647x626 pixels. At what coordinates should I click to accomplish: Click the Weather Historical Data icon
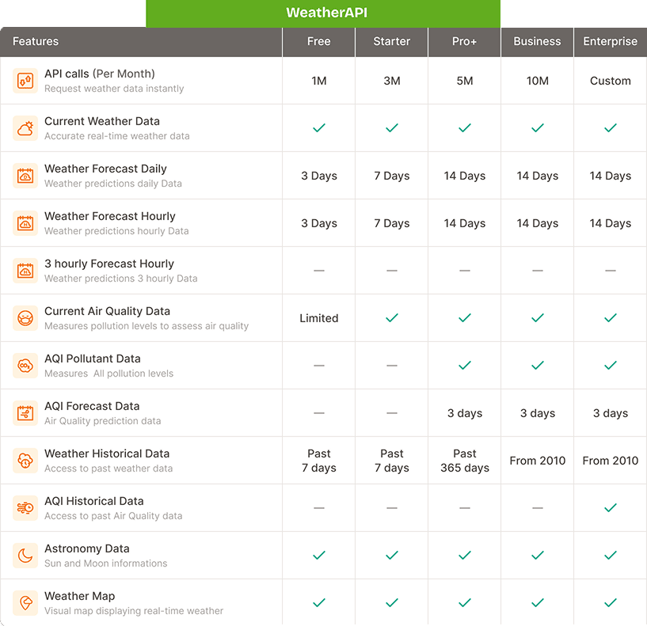[x=25, y=461]
